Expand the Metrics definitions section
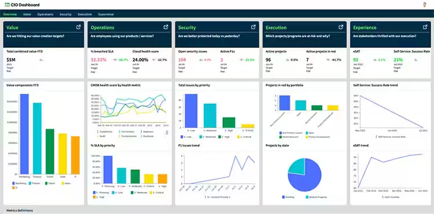This screenshot has width=434, height=214. point(19,211)
